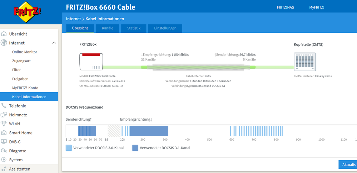This screenshot has width=357, height=173.
Task: Go to the Einstellungen tab
Action: (x=165, y=28)
